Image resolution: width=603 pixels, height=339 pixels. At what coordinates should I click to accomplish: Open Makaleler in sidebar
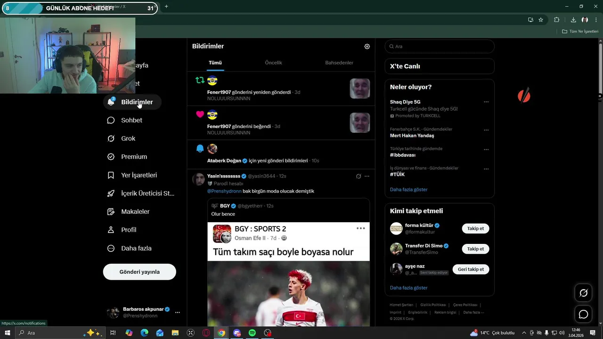pyautogui.click(x=129, y=212)
